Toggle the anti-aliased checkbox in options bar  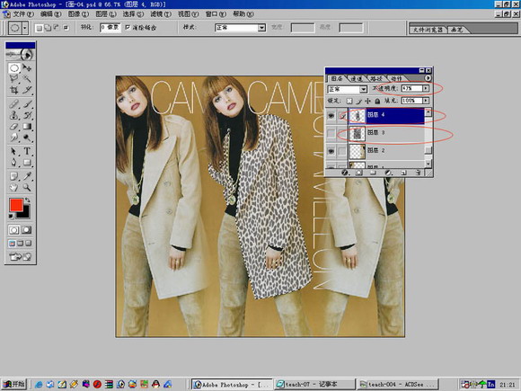pos(128,27)
